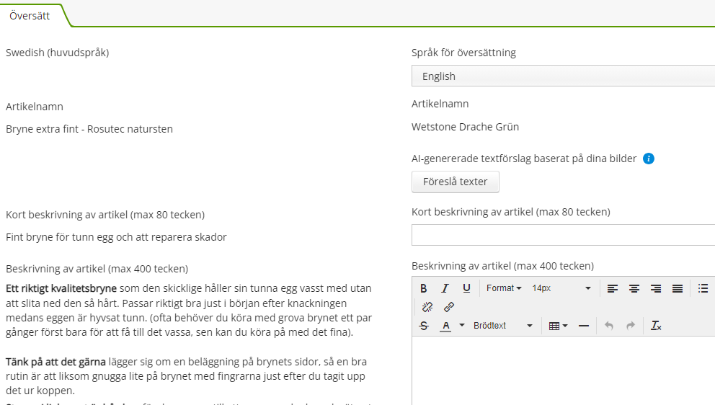Click the Föreslå texter button
Screen dimensions: 715x405
pos(455,182)
